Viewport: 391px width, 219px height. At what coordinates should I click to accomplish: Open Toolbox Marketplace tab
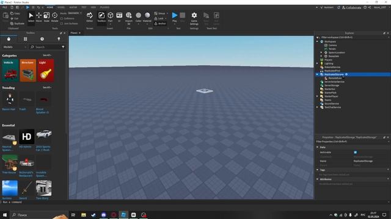pos(9,39)
